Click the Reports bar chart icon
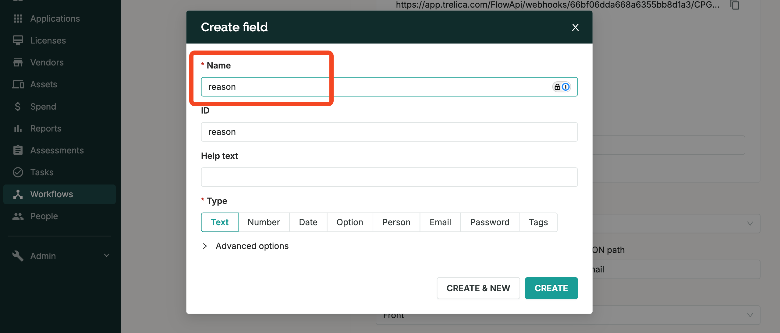The image size is (780, 333). (18, 128)
